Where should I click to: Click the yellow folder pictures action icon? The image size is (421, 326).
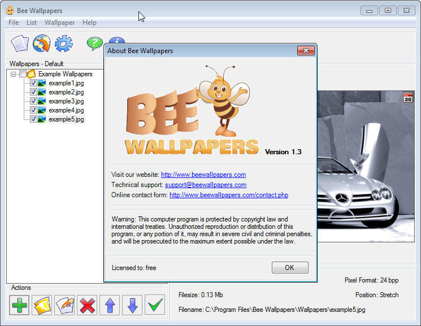(x=42, y=305)
